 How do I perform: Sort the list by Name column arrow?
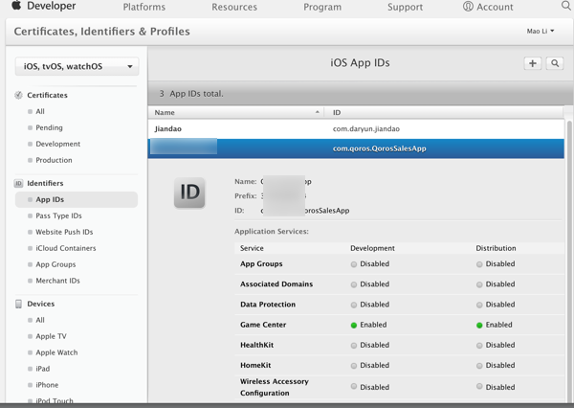point(318,113)
